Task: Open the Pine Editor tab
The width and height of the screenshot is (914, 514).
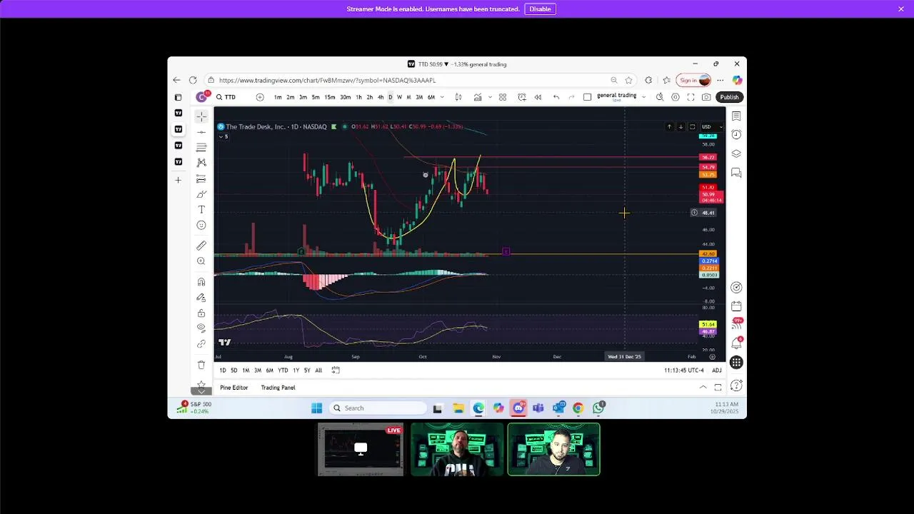Action: [x=234, y=388]
